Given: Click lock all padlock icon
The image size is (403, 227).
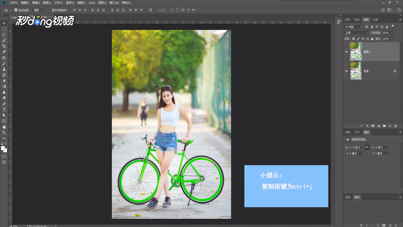Looking at the screenshot, I should pos(372,39).
